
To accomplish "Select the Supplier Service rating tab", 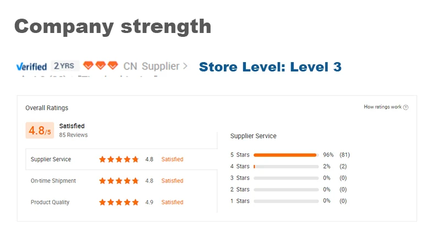I will 121,159.
